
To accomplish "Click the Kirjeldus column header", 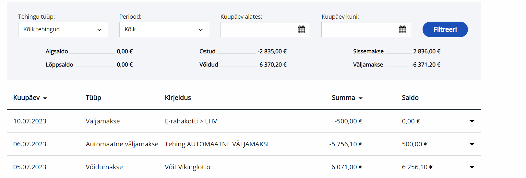I will [x=178, y=98].
